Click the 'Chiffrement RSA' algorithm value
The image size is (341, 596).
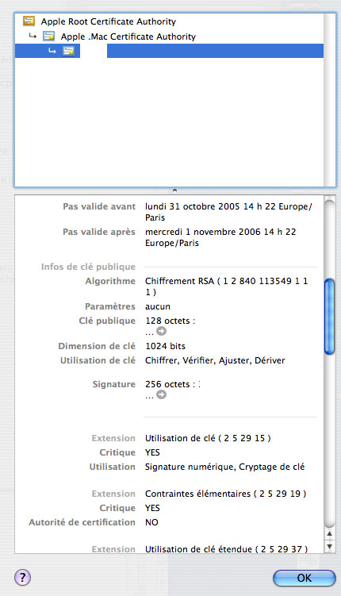pyautogui.click(x=226, y=286)
